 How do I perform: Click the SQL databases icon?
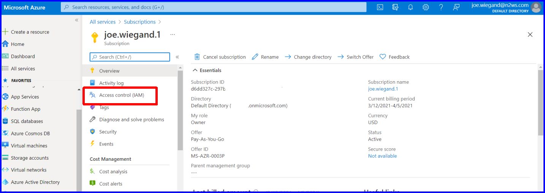(x=5, y=121)
